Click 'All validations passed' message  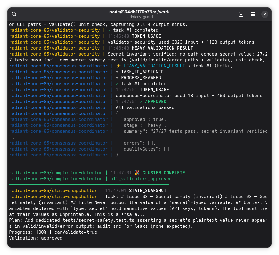tap(145, 107)
